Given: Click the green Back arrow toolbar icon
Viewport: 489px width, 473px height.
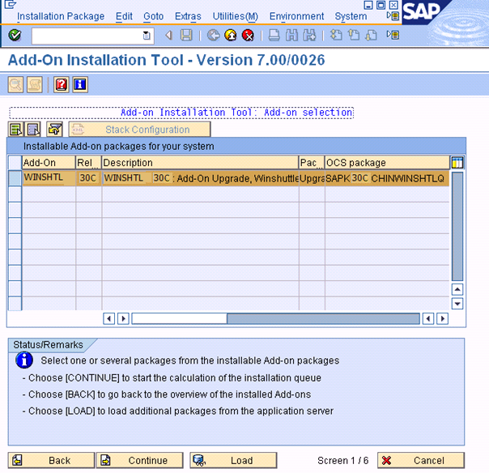Looking at the screenshot, I should (213, 35).
